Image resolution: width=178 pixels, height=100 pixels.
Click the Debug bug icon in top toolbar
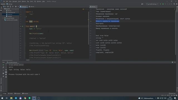(x=163, y=4)
